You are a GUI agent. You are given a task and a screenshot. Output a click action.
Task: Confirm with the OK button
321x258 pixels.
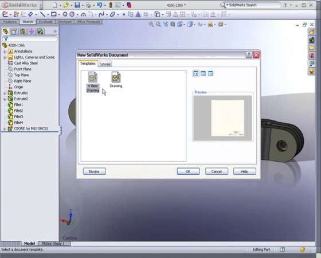pos(188,171)
